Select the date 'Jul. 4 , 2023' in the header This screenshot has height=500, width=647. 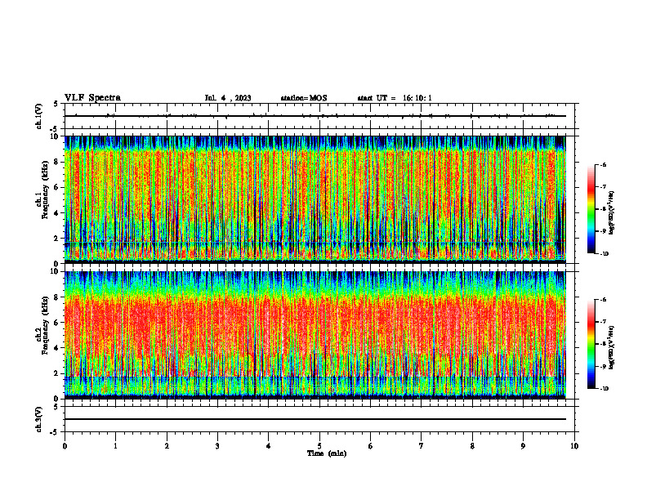click(228, 98)
